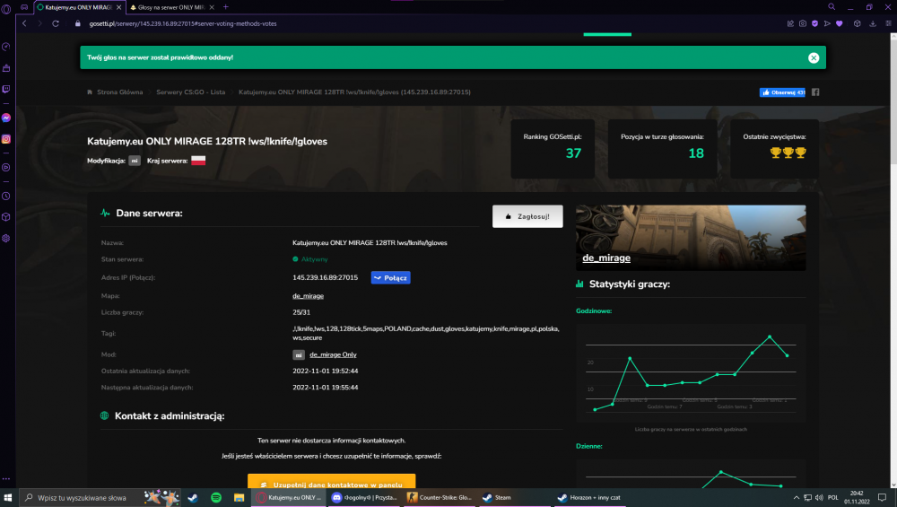Open History clock icon in sidebar
The width and height of the screenshot is (897, 507).
coord(6,196)
